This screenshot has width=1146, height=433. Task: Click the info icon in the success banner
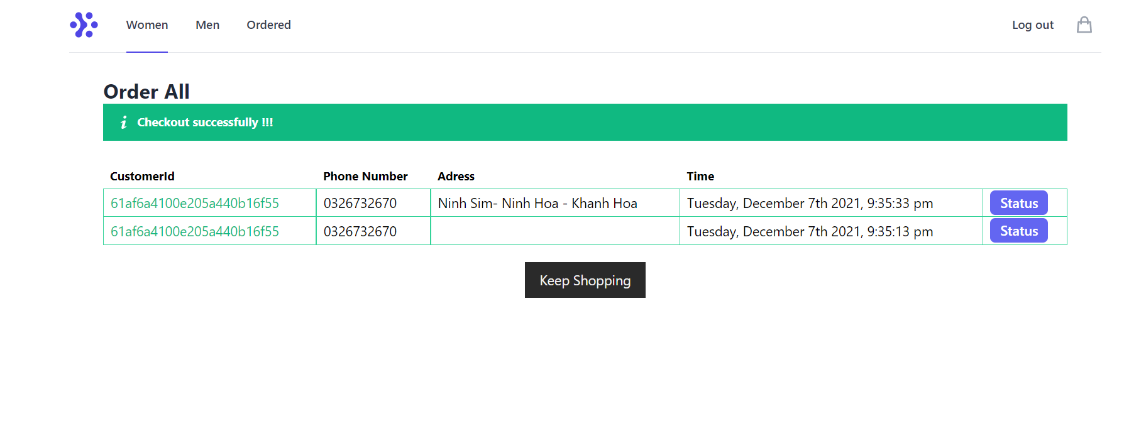click(123, 122)
